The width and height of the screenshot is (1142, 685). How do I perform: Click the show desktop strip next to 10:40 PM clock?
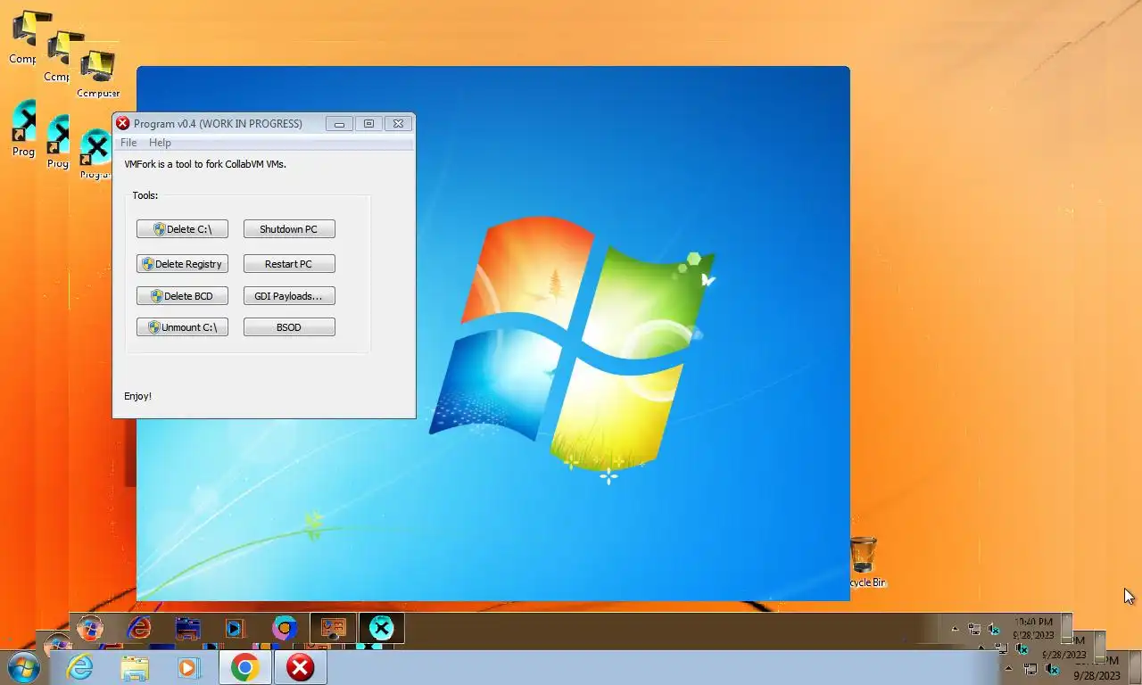[1066, 628]
